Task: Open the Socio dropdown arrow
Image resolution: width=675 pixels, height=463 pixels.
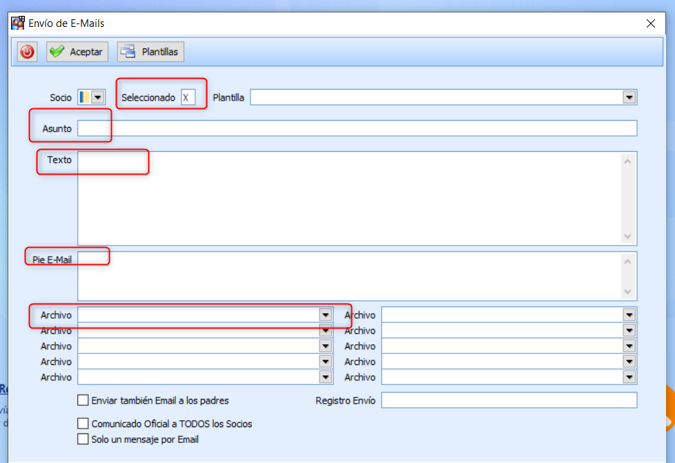Action: pos(97,97)
